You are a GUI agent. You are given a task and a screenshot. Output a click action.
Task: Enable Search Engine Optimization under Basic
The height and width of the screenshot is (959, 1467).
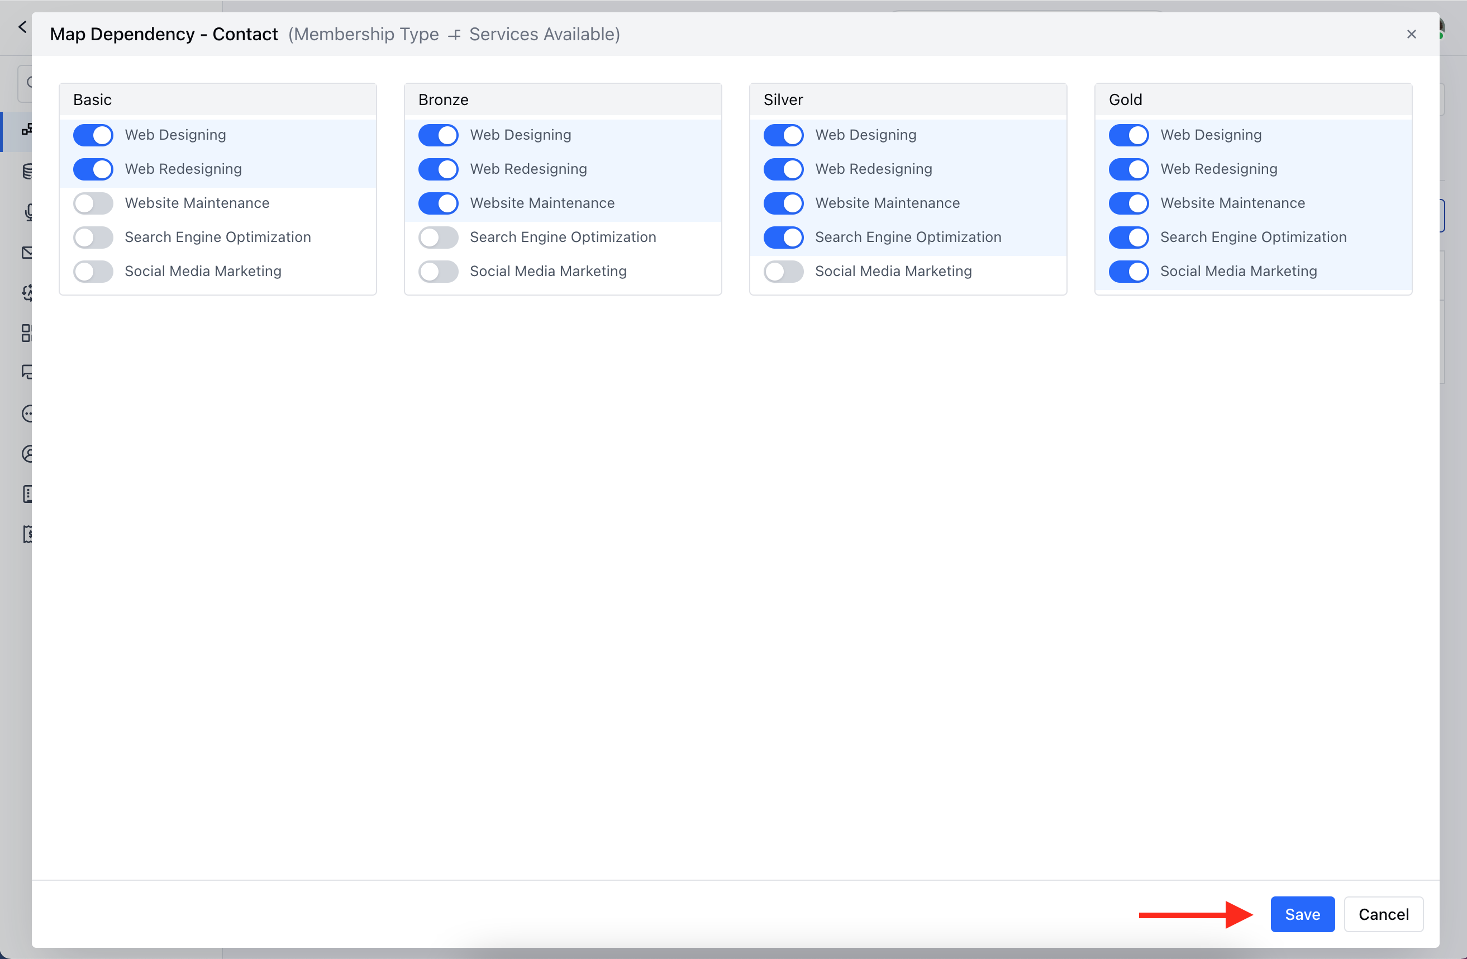pos(93,237)
